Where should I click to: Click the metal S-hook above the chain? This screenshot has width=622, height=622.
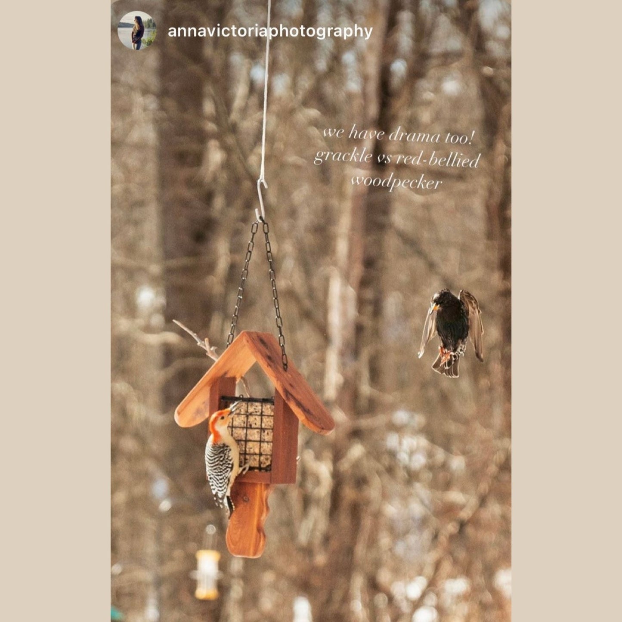tap(261, 199)
